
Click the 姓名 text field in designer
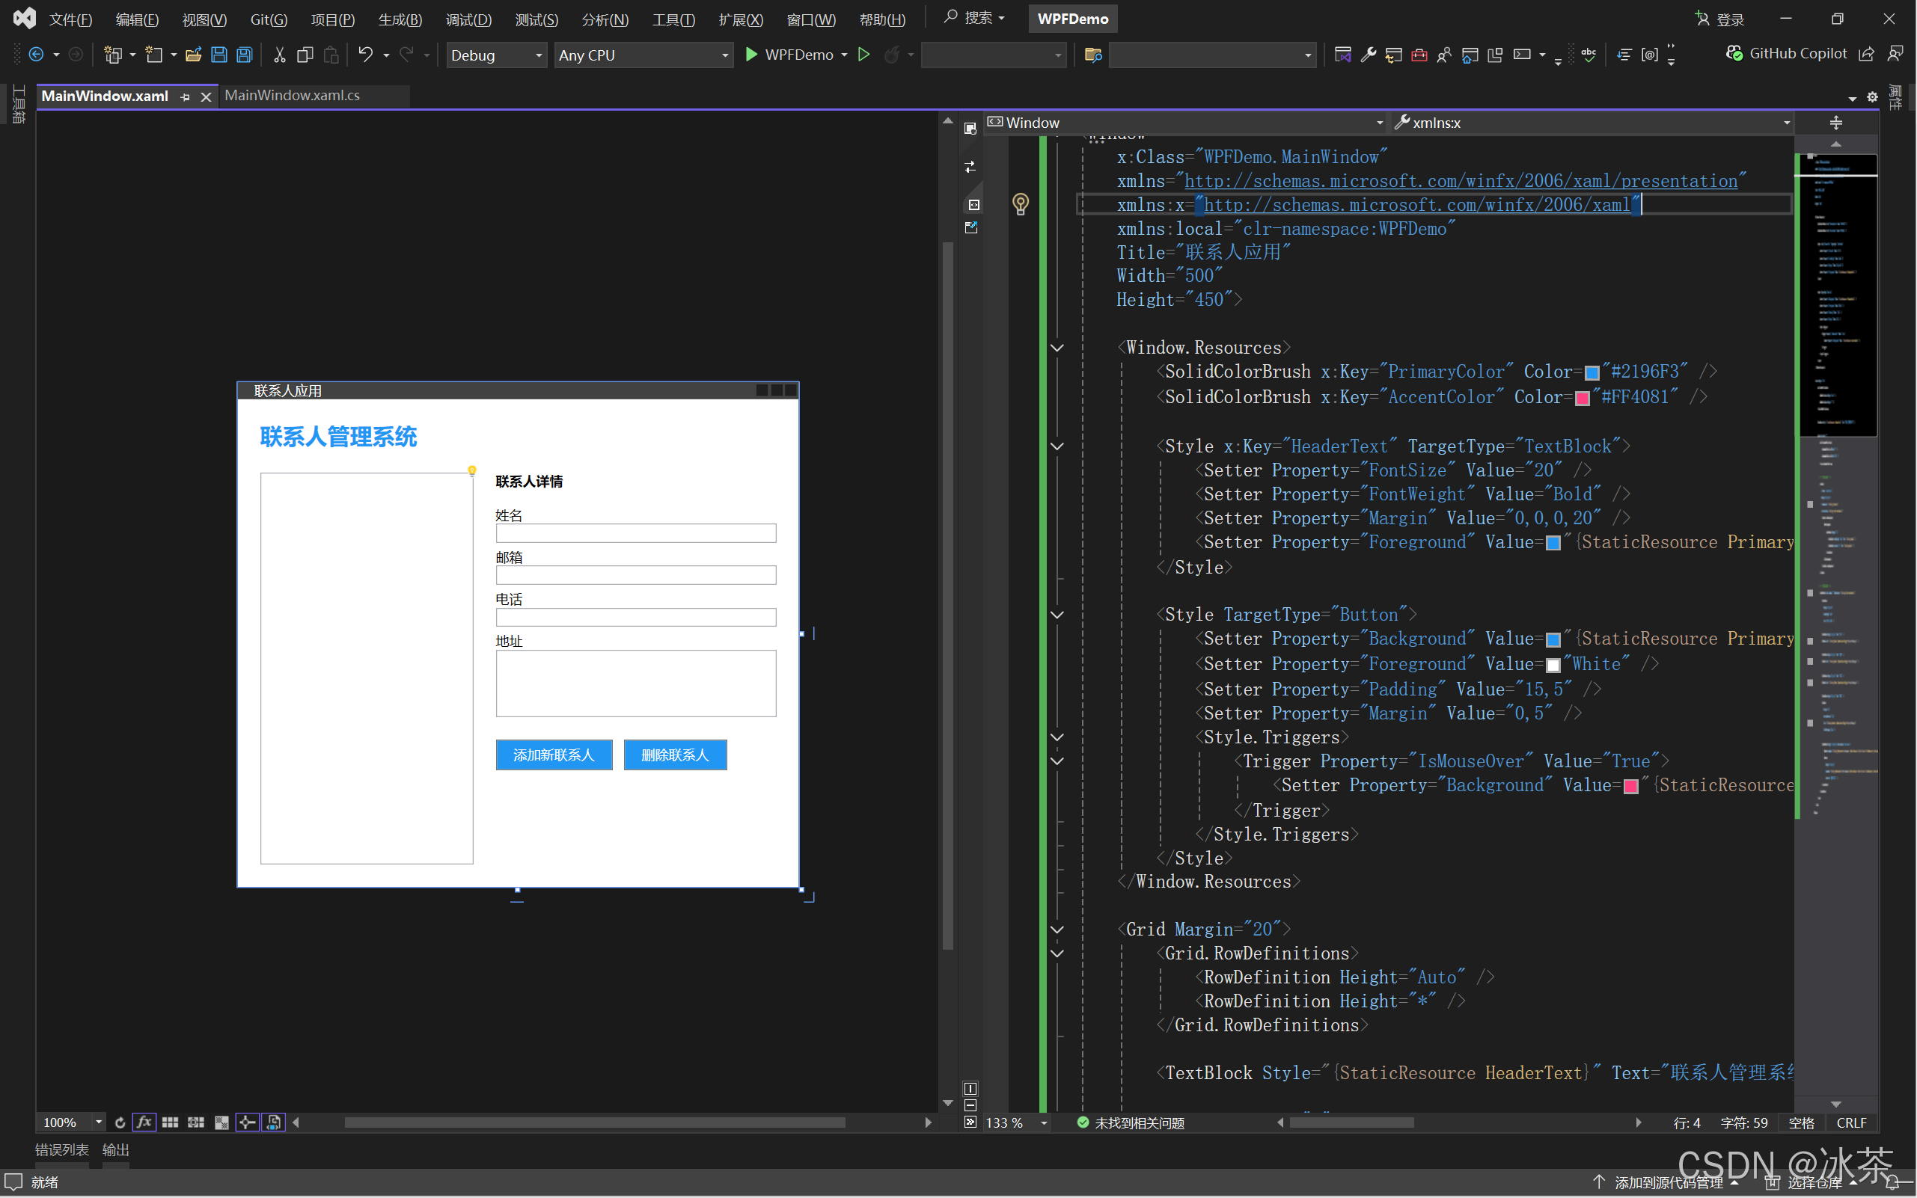(x=636, y=533)
